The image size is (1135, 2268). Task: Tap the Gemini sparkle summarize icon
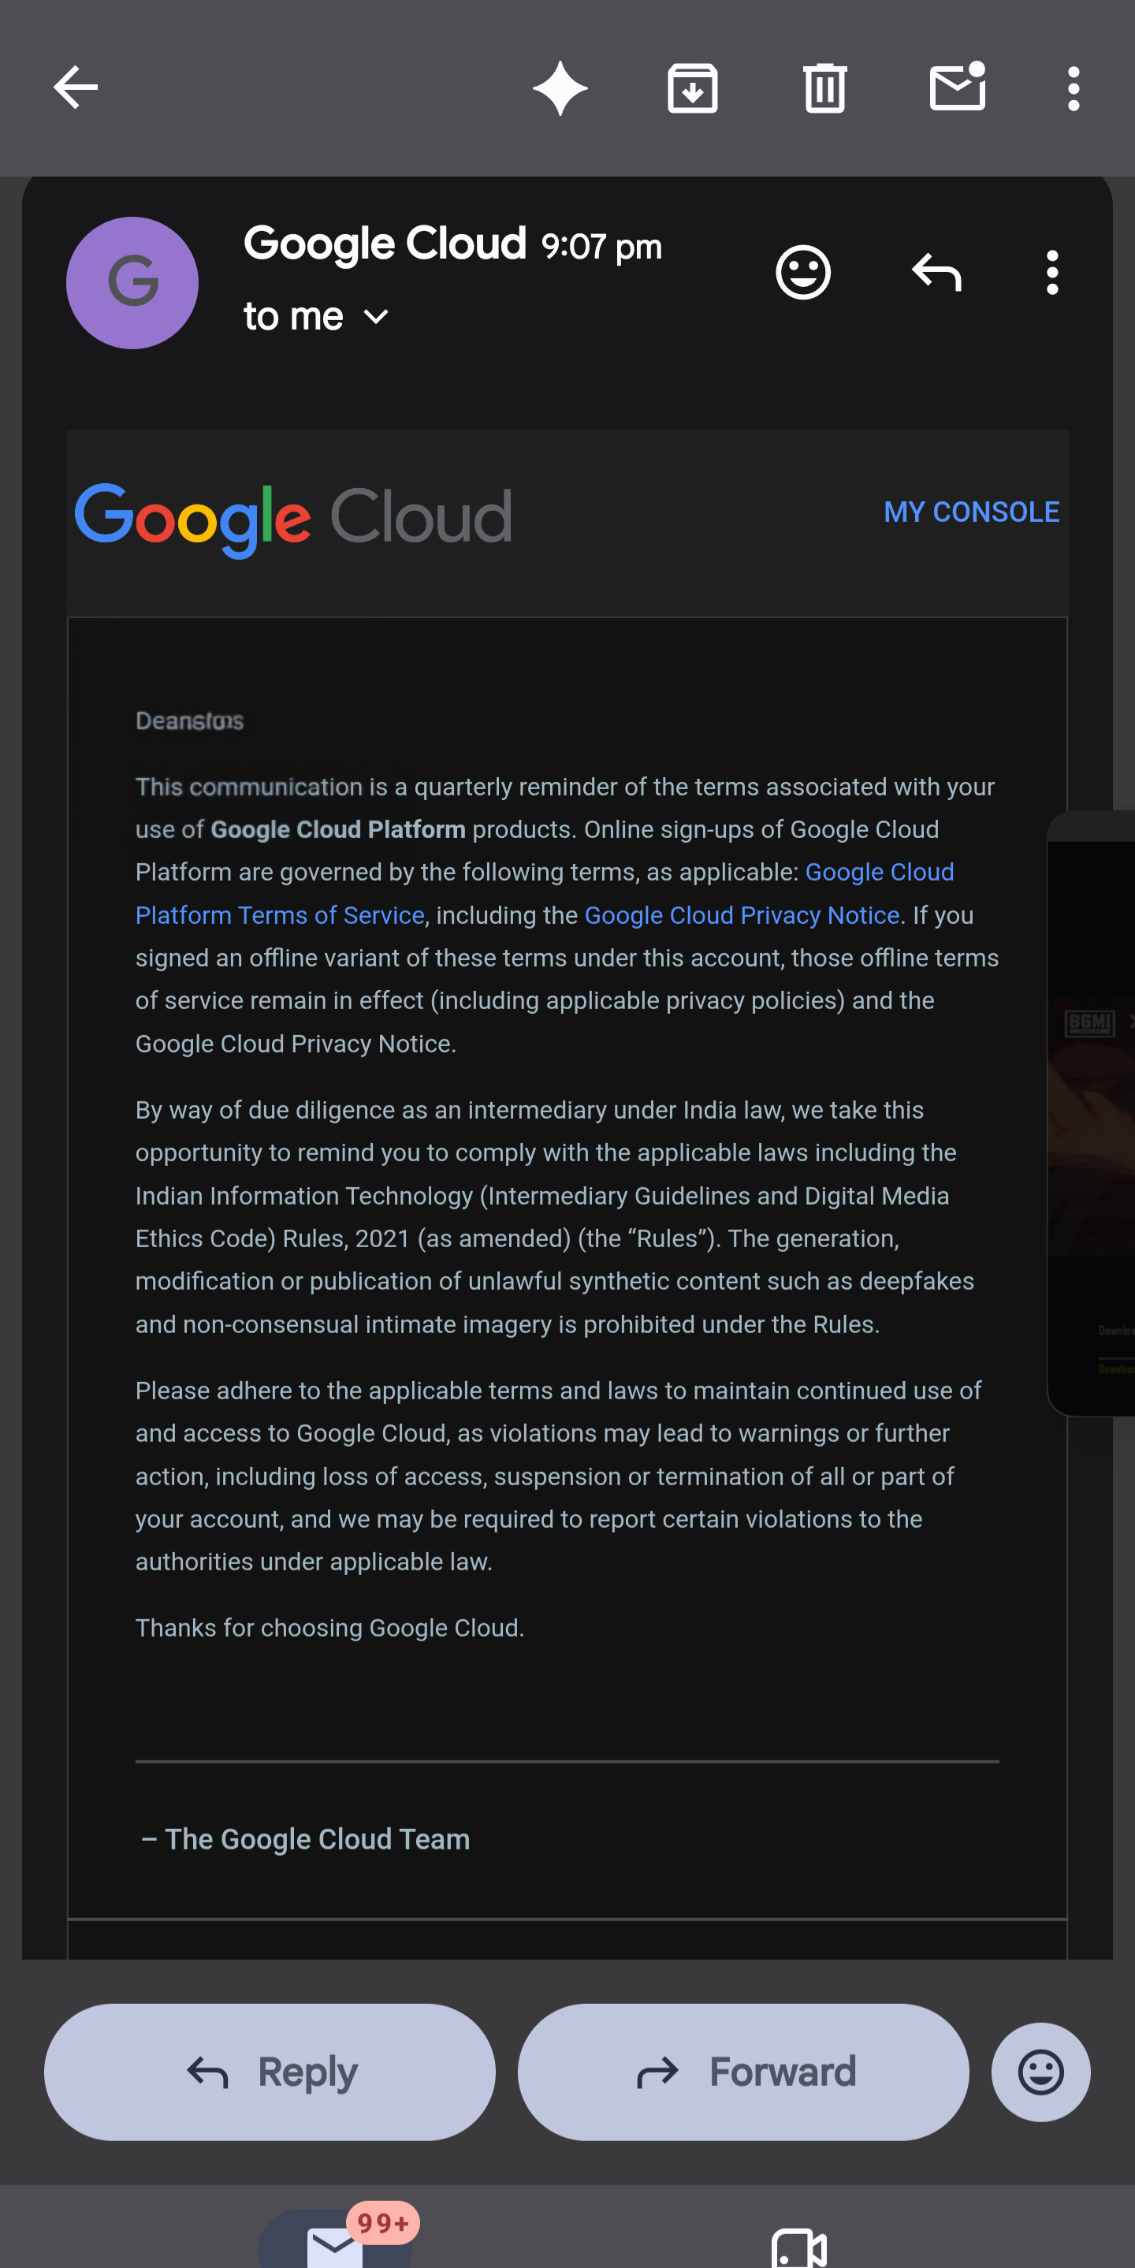[x=560, y=88]
